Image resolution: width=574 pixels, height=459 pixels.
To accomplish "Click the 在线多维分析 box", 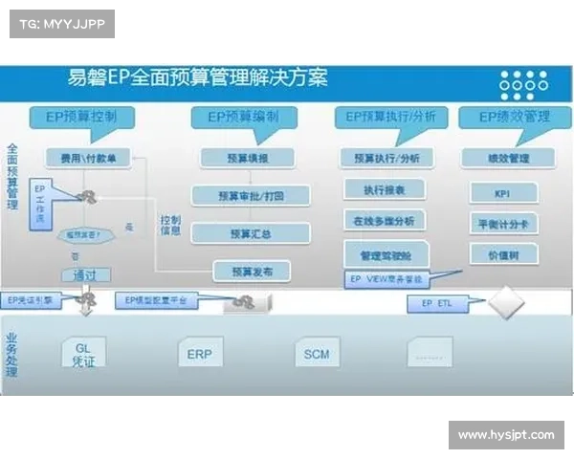I will click(x=385, y=221).
